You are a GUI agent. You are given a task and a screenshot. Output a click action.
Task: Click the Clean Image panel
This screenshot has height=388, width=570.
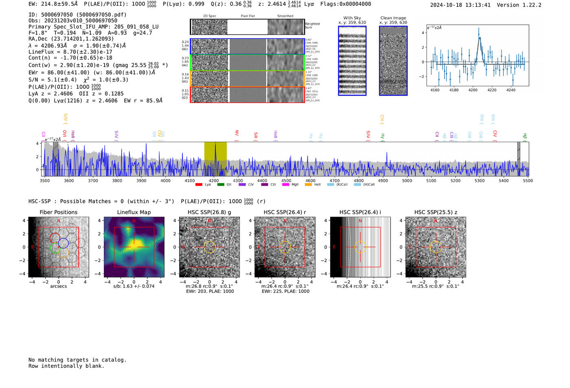pyautogui.click(x=393, y=61)
